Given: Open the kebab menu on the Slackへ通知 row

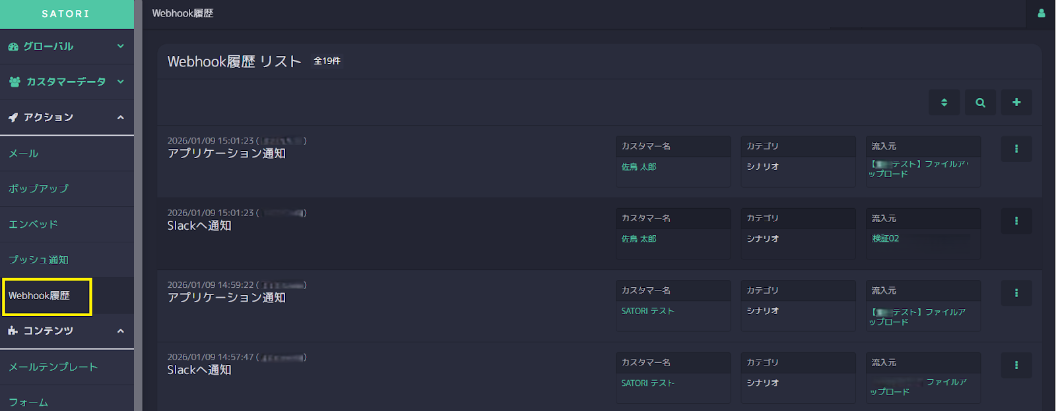Looking at the screenshot, I should click(x=1016, y=221).
